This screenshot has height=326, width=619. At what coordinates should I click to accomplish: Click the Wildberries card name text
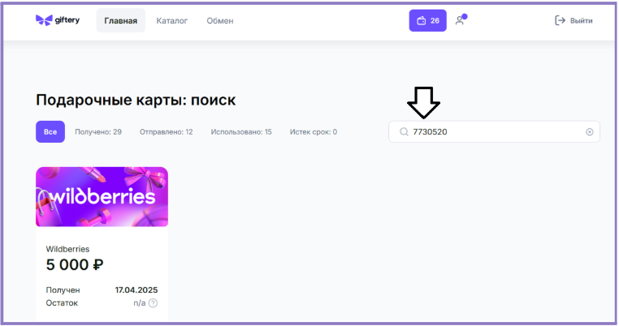67,249
